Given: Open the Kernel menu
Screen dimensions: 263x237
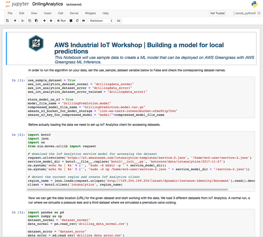Looking at the screenshot, I should click(74, 13).
